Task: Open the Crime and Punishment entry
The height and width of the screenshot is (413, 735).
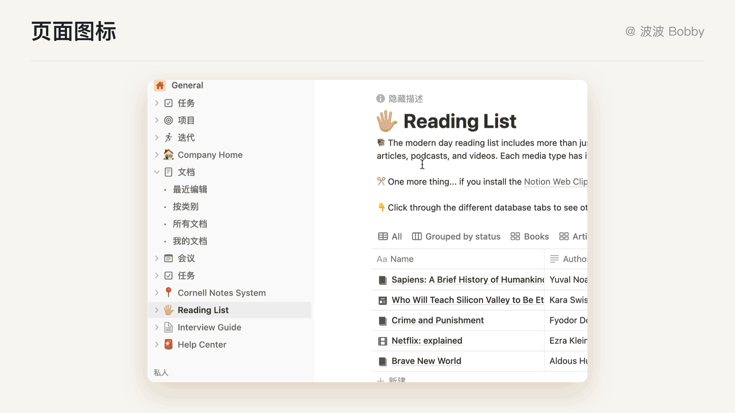Action: (x=438, y=320)
